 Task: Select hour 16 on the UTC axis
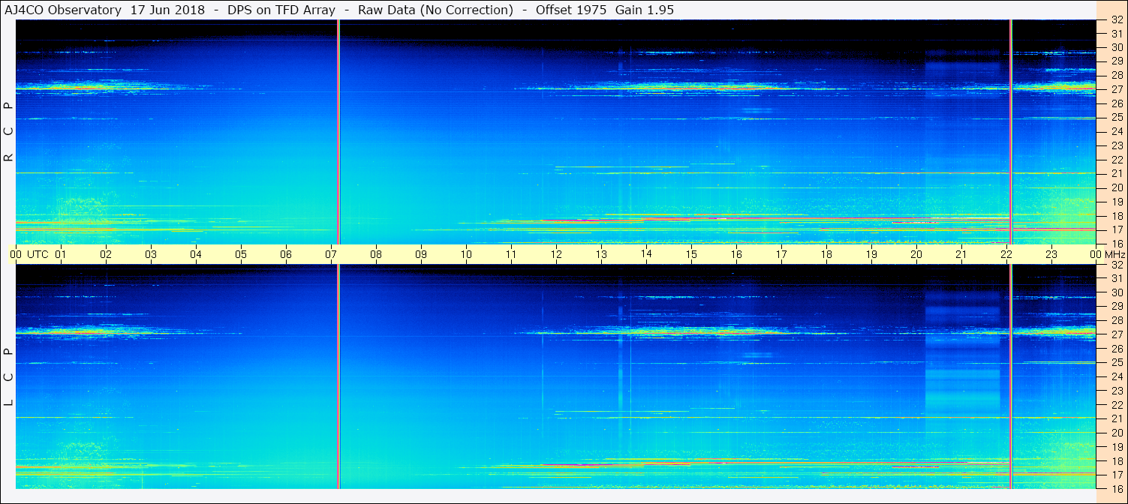click(x=736, y=254)
